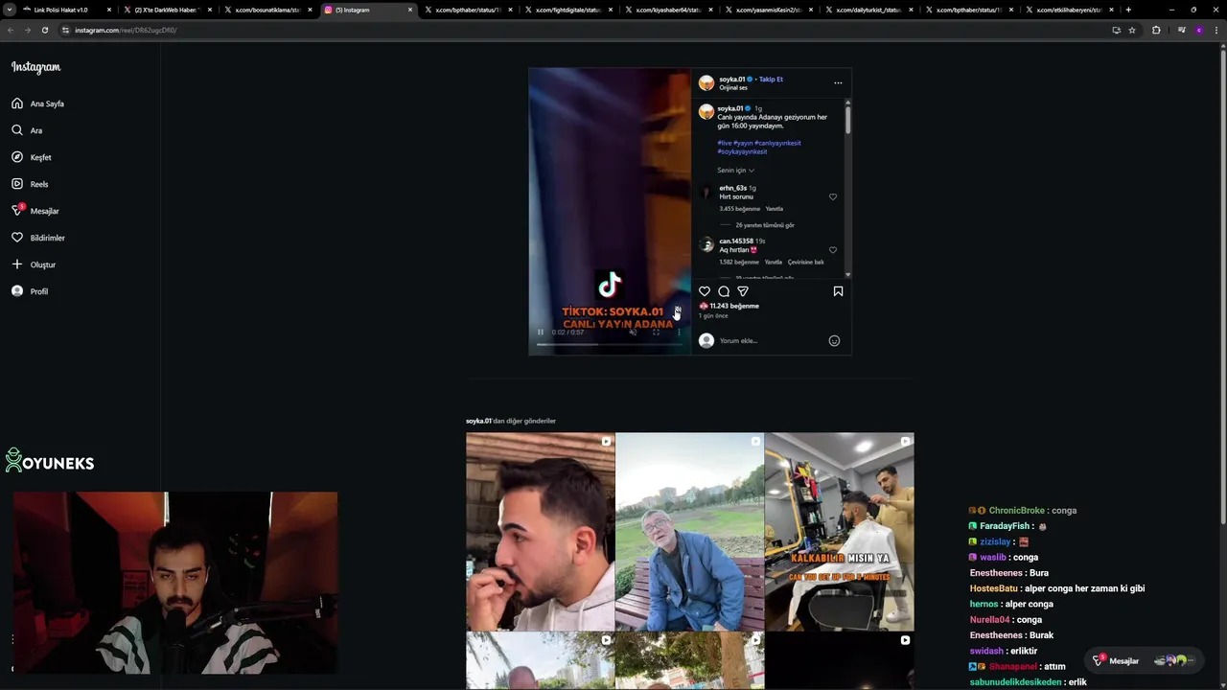Open the Ara search item in sidebar
This screenshot has width=1227, height=690.
coord(27,130)
